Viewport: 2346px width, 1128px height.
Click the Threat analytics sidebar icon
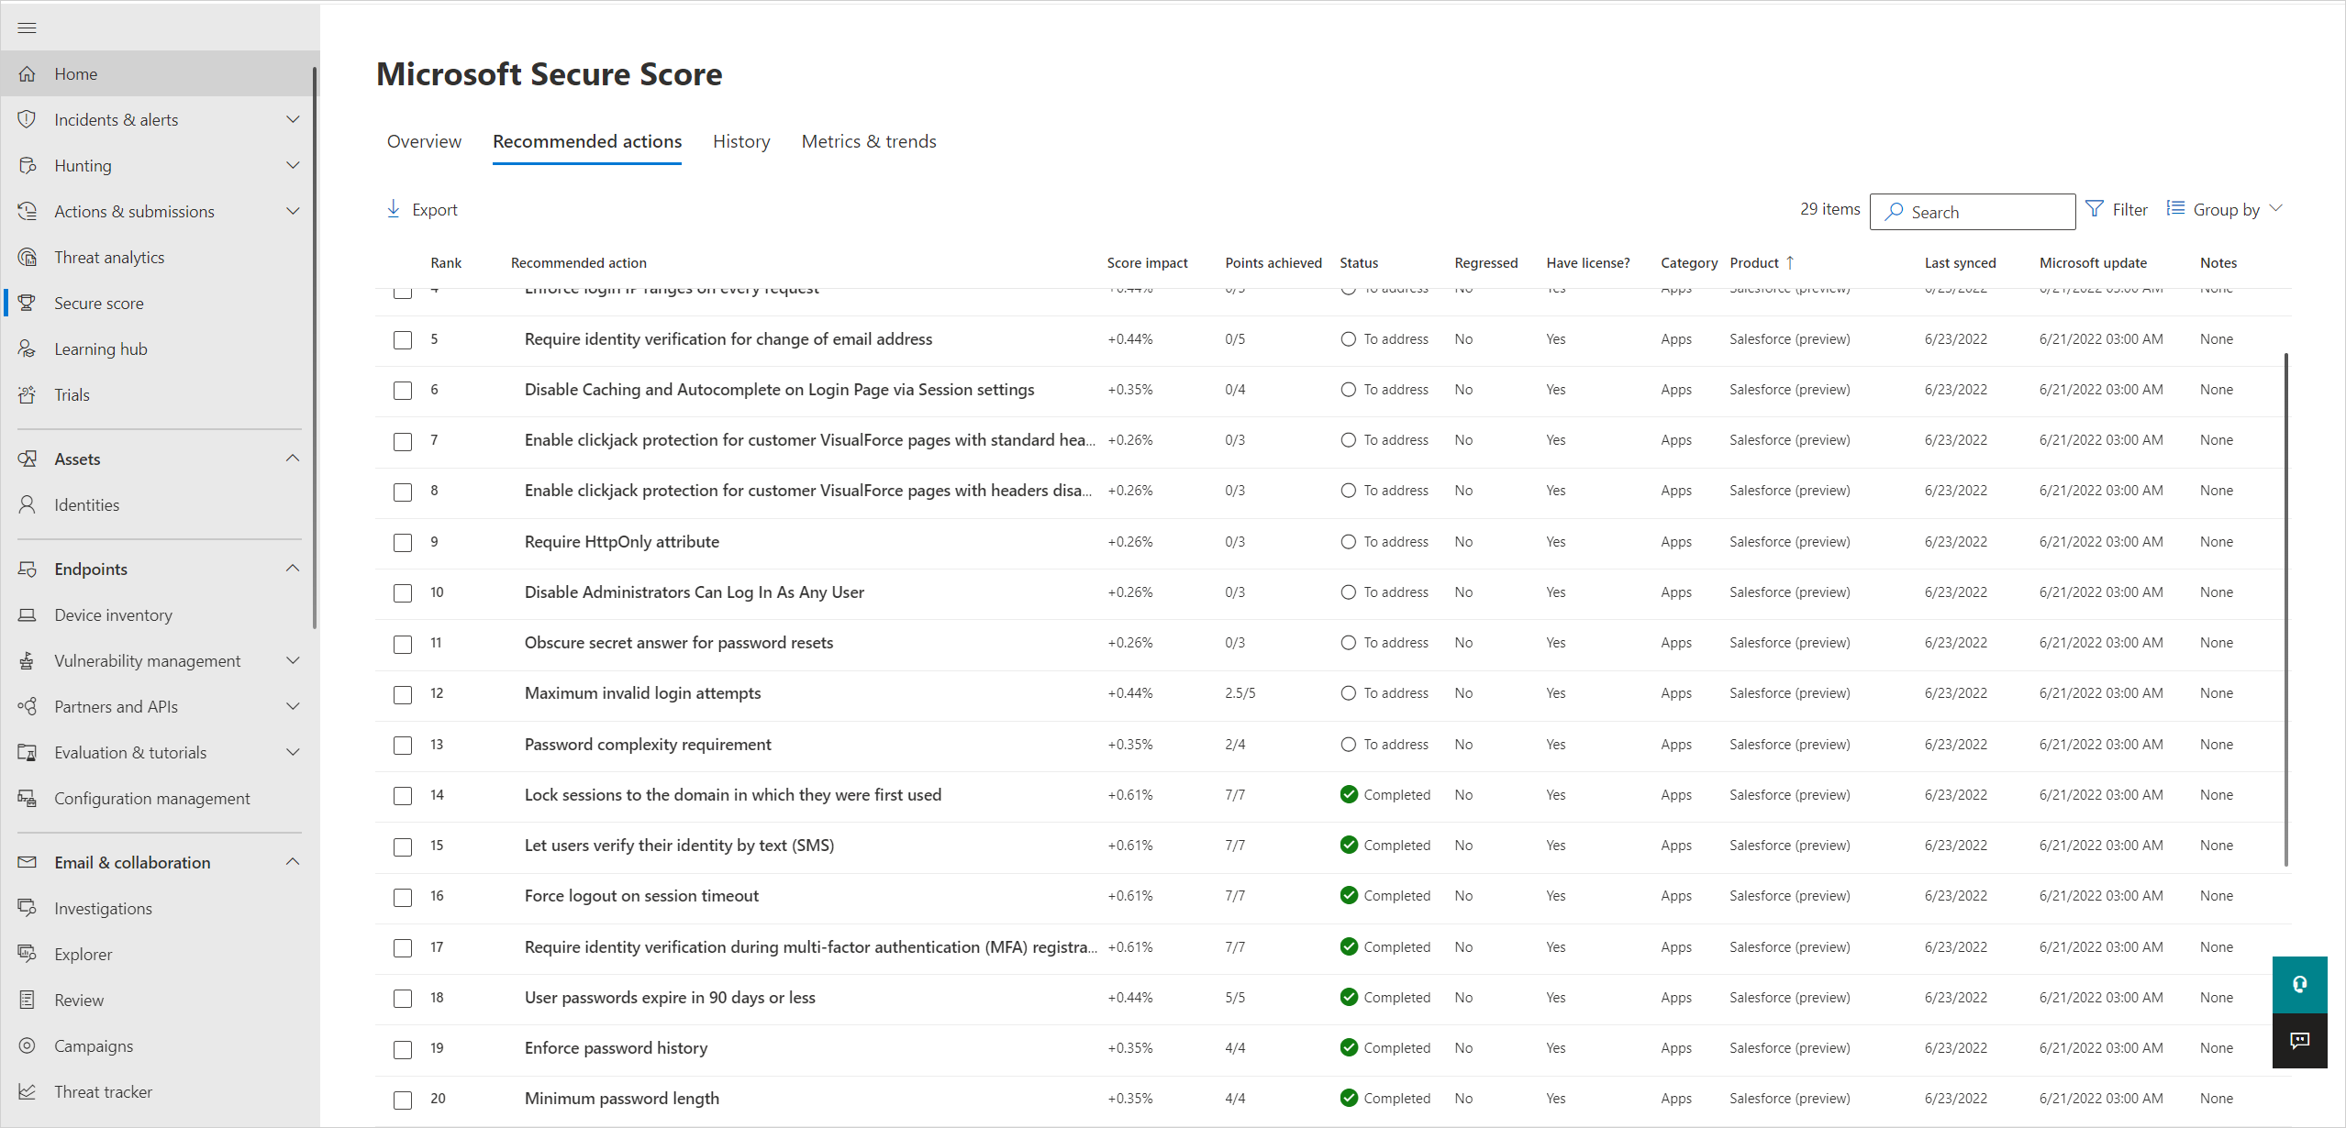pos(28,256)
